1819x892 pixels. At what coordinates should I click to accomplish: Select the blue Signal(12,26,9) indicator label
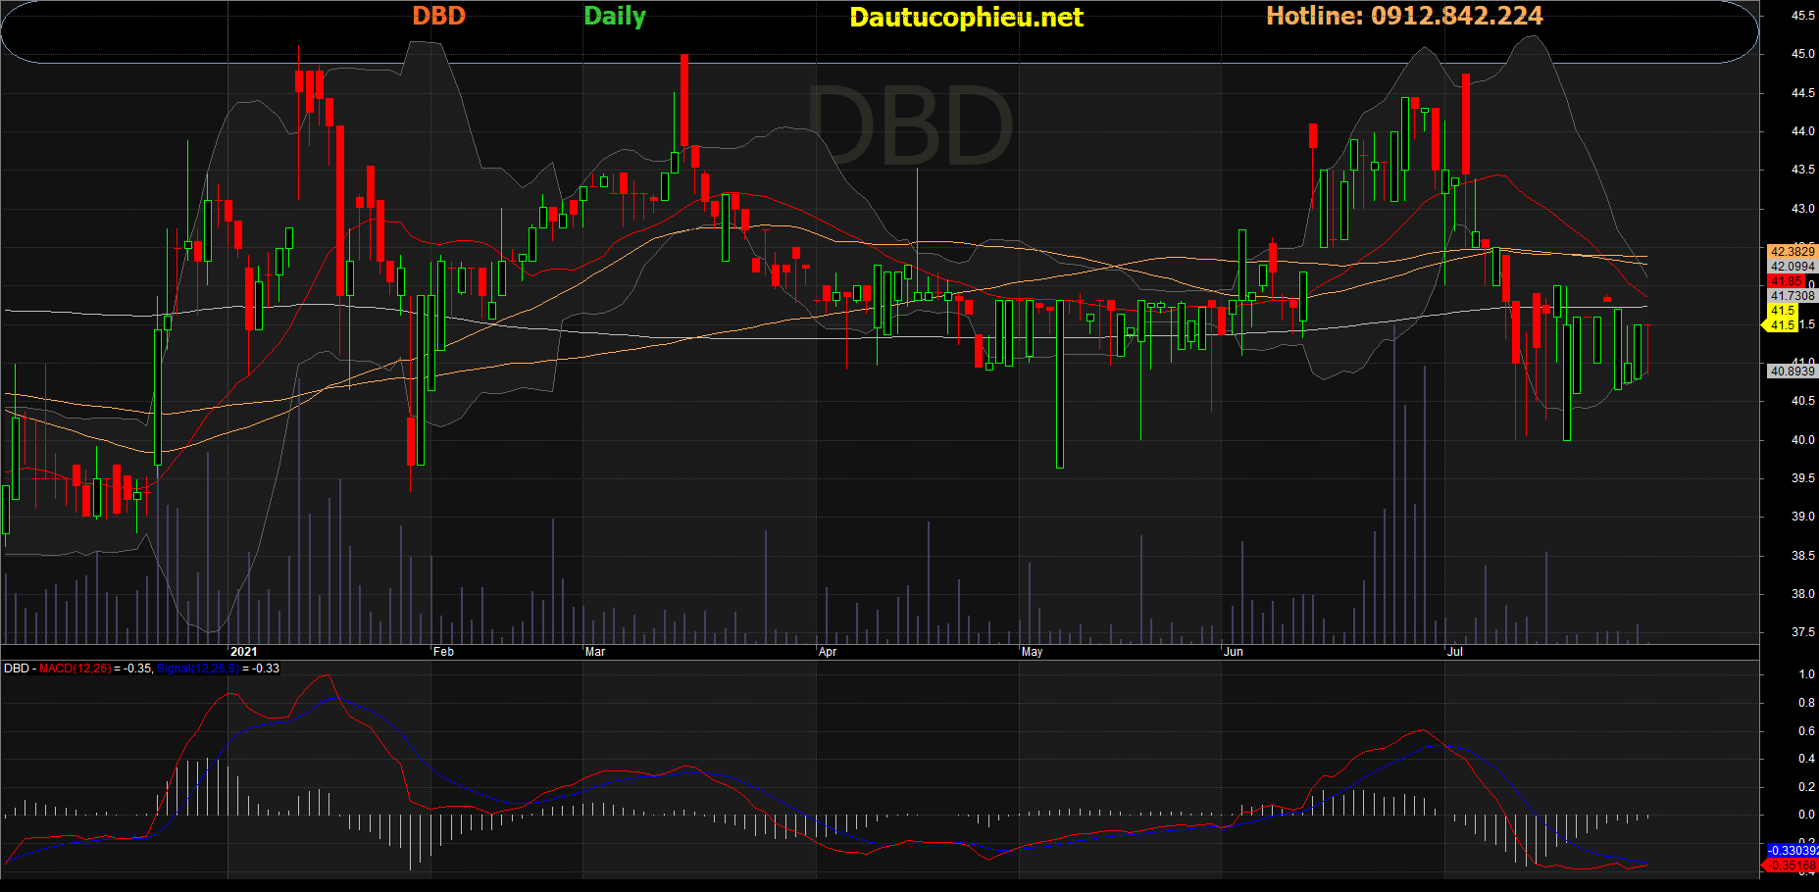click(x=197, y=669)
